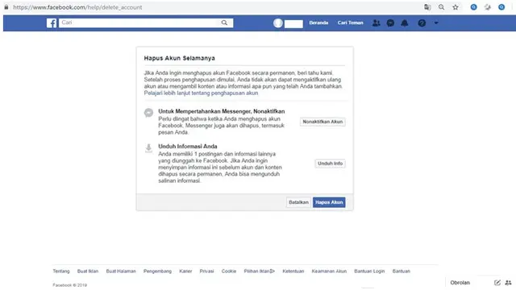Viewport: 516px width, 290px height.
Task: Open the help question mark icon
Action: pos(422,23)
